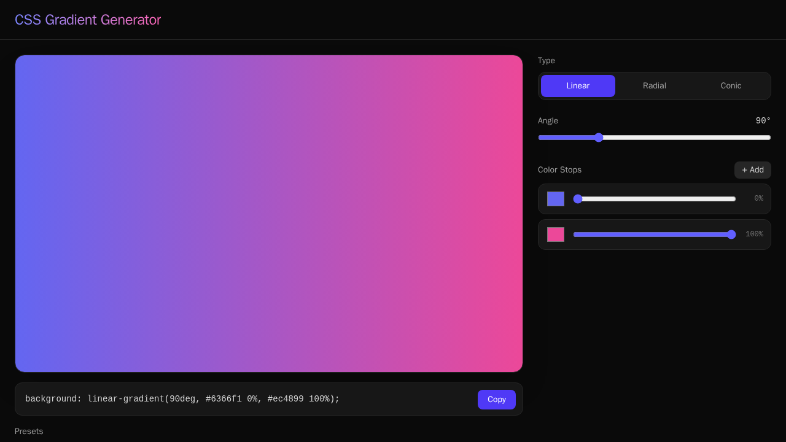Click the 100% stop position slider
This screenshot has height=442, width=786.
(x=655, y=235)
